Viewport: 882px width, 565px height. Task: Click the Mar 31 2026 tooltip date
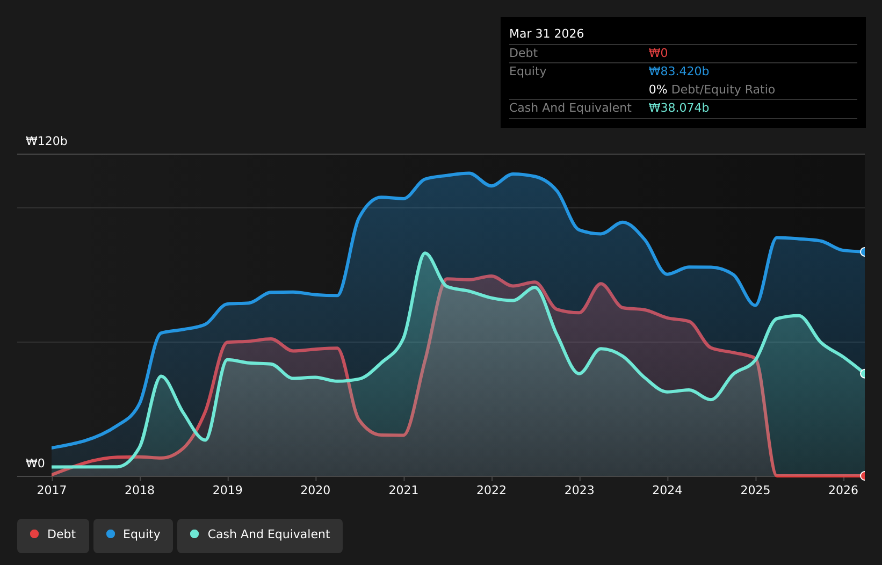[x=546, y=34]
